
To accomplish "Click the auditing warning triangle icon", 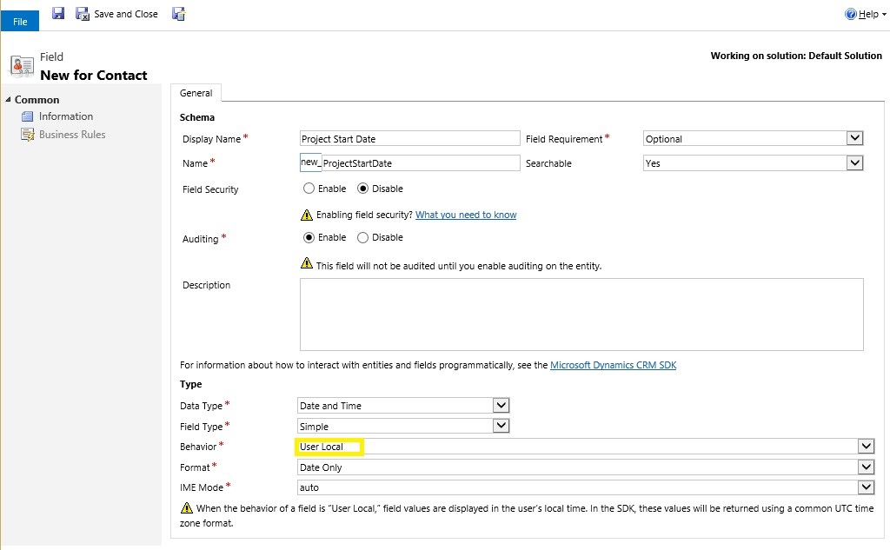I will pyautogui.click(x=307, y=262).
